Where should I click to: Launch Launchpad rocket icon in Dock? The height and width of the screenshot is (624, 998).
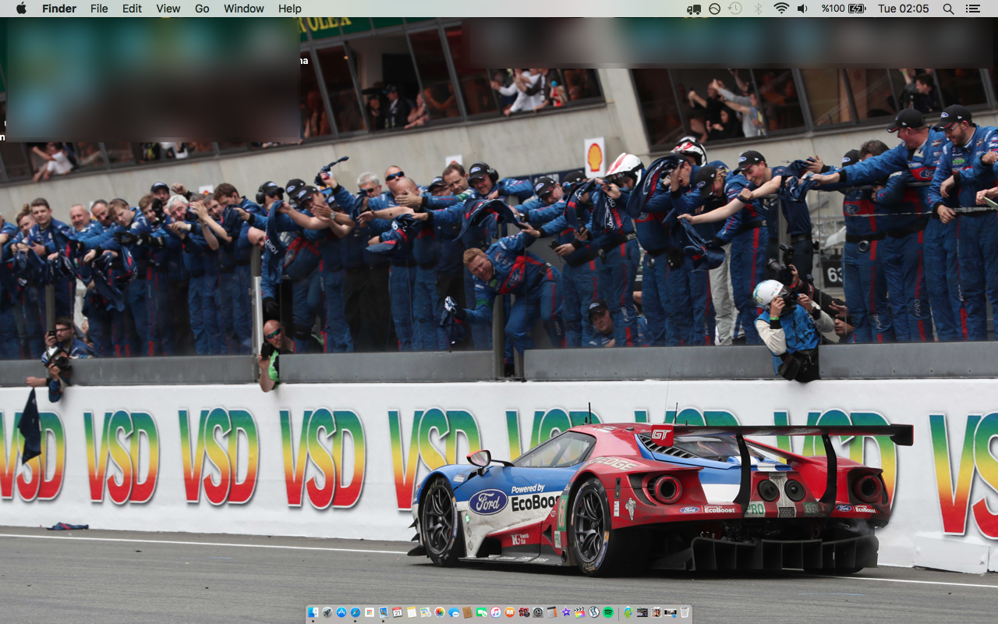[327, 612]
